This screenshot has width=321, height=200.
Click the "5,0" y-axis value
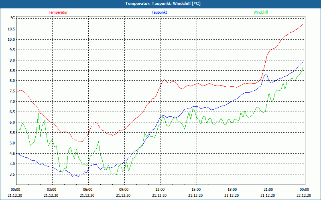12,143
